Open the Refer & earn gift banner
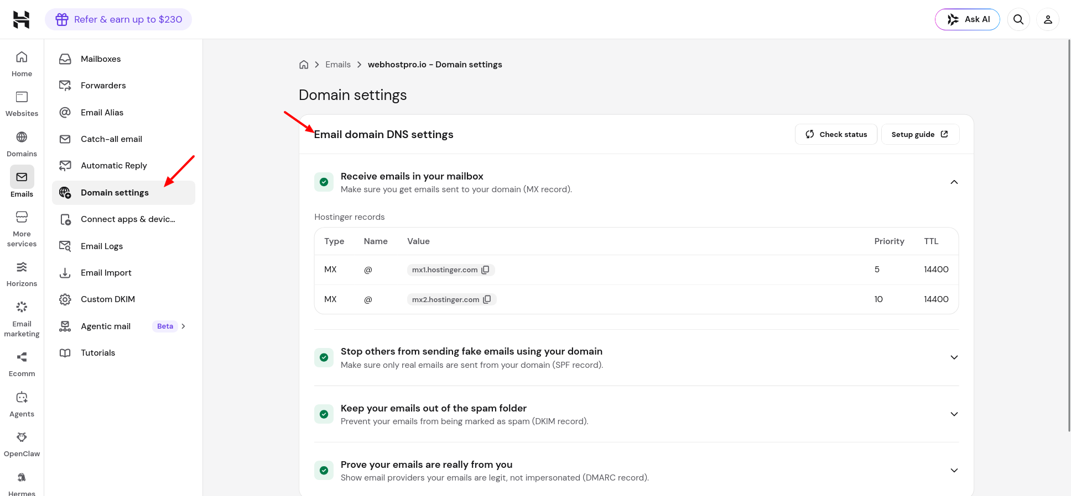 click(118, 19)
